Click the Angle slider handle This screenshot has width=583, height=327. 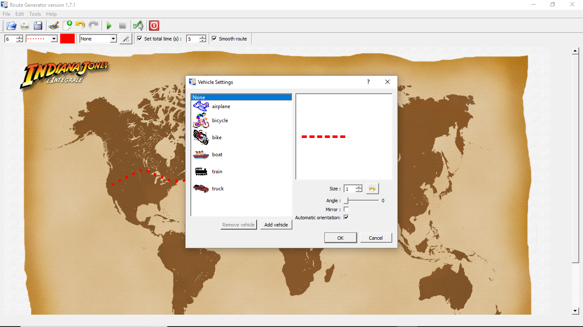click(x=346, y=201)
